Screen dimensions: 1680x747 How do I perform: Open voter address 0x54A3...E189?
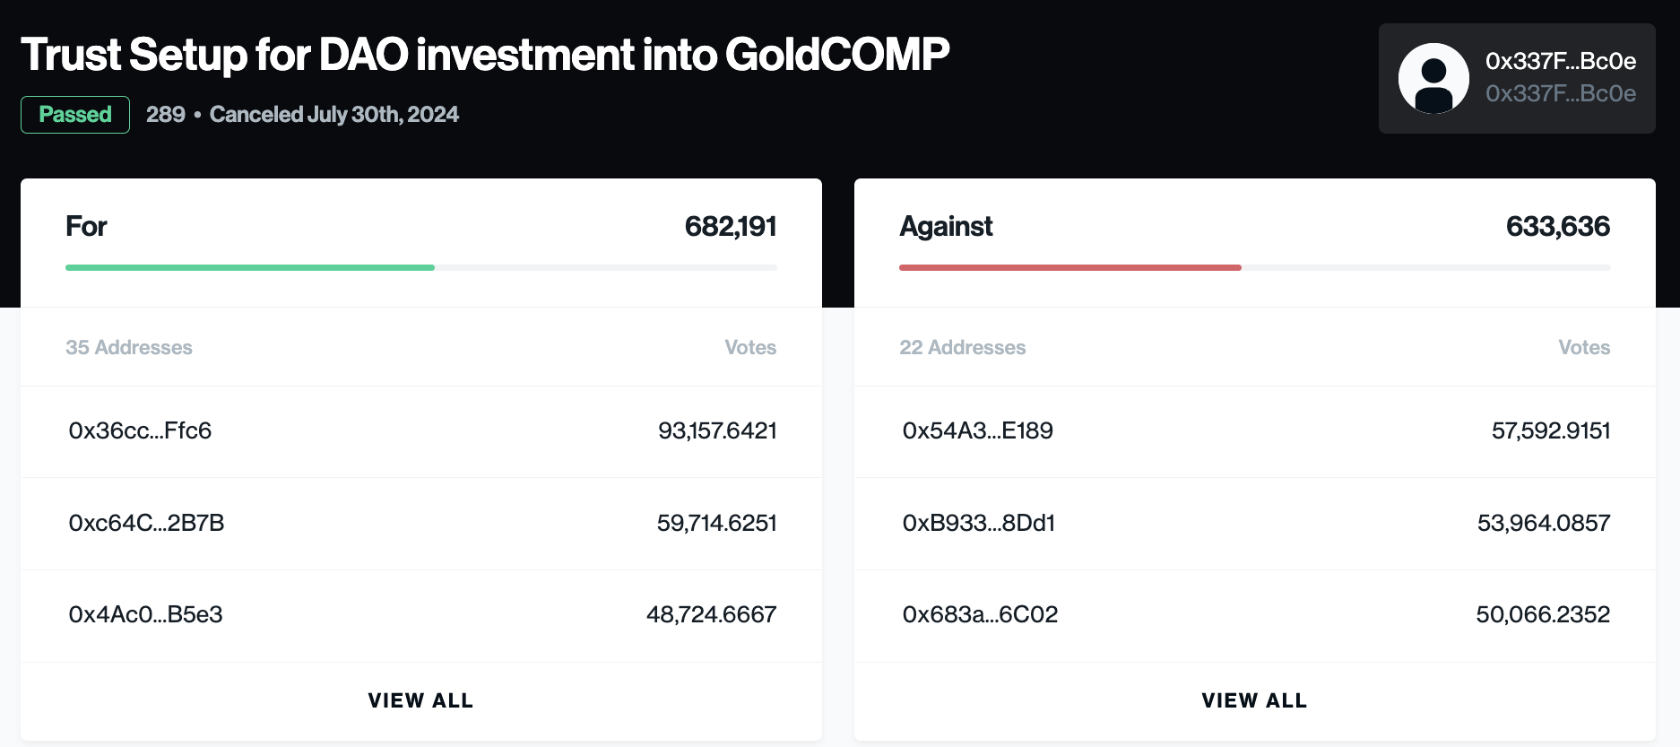pyautogui.click(x=977, y=430)
